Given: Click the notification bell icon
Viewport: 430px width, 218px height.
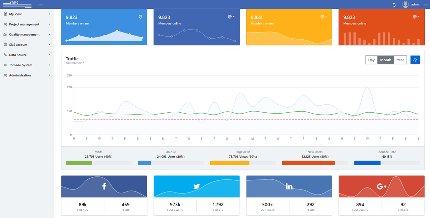Looking at the screenshot, I should click(394, 5).
